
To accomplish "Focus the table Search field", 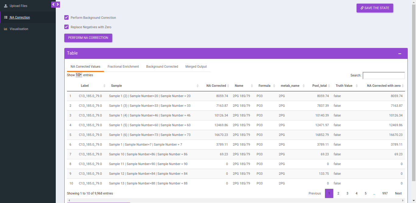I will coord(384,75).
